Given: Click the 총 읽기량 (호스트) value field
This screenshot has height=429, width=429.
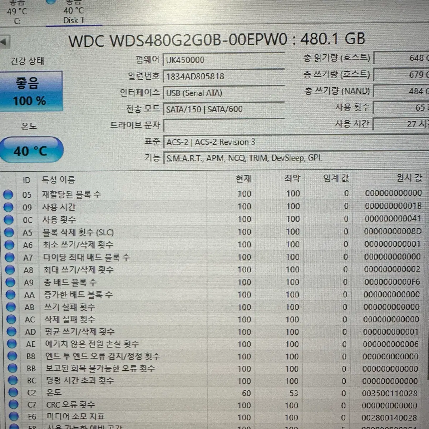Looking at the screenshot, I should click(x=401, y=58).
